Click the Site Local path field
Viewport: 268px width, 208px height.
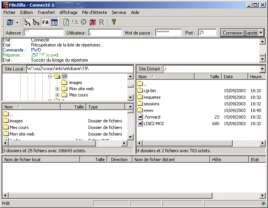click(80, 69)
